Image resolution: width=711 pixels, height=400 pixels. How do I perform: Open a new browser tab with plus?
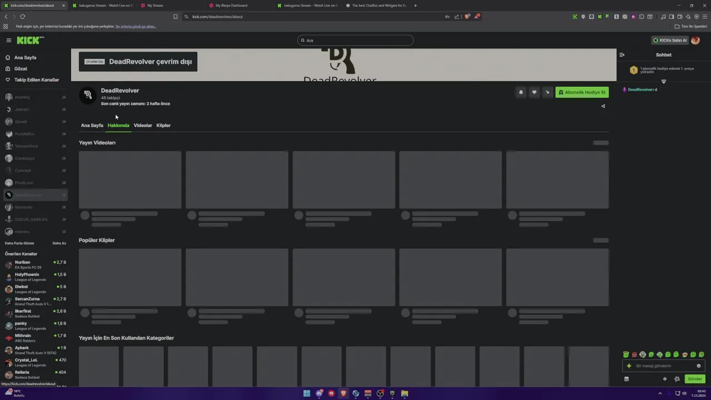415,6
